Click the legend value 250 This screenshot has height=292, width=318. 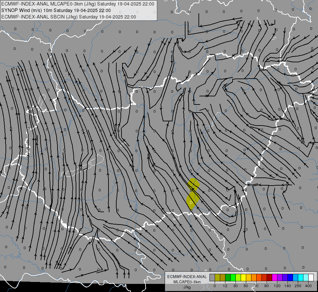point(298,286)
